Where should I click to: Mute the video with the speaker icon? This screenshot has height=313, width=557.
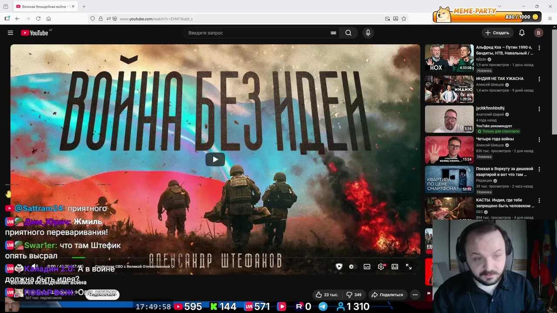(x=35, y=266)
